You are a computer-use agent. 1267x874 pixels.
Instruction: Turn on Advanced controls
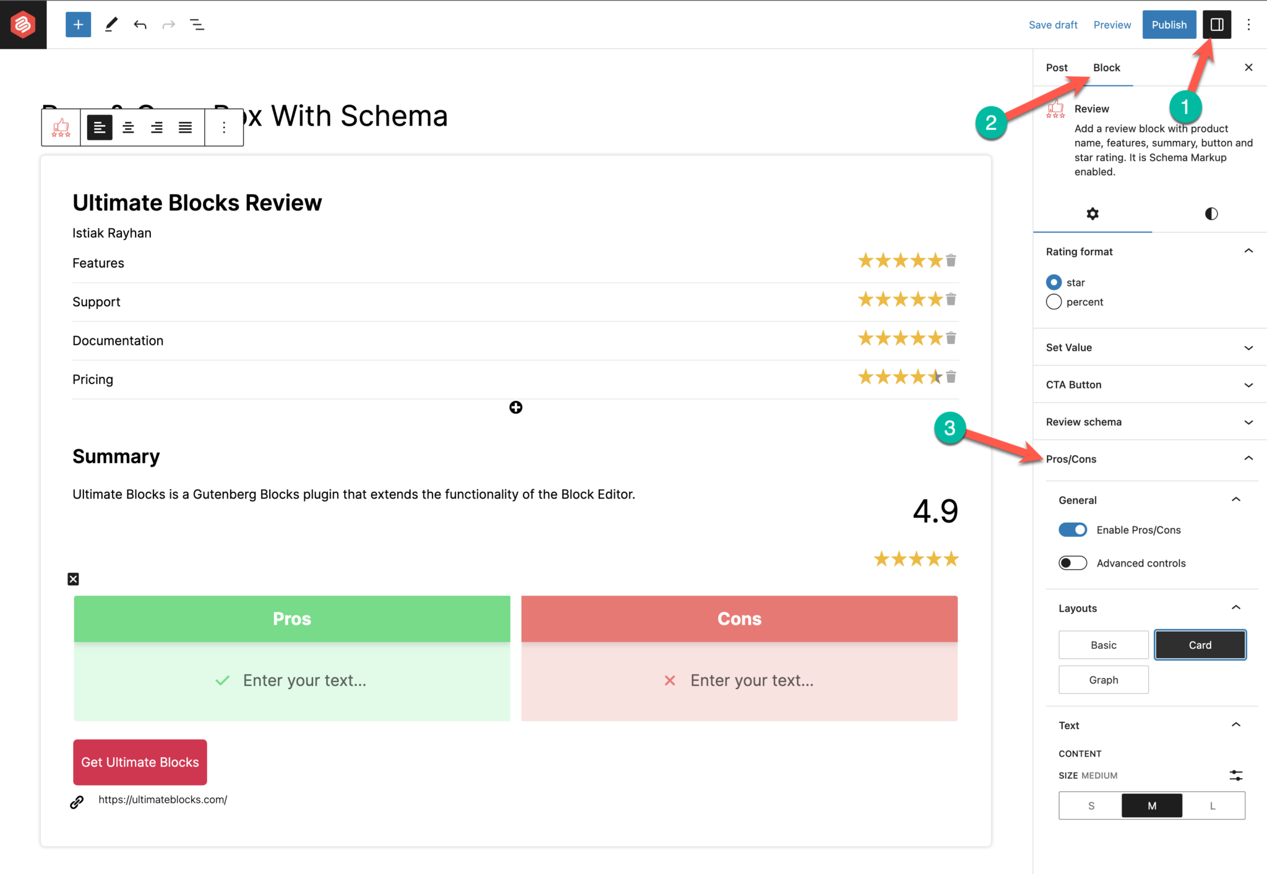point(1072,563)
